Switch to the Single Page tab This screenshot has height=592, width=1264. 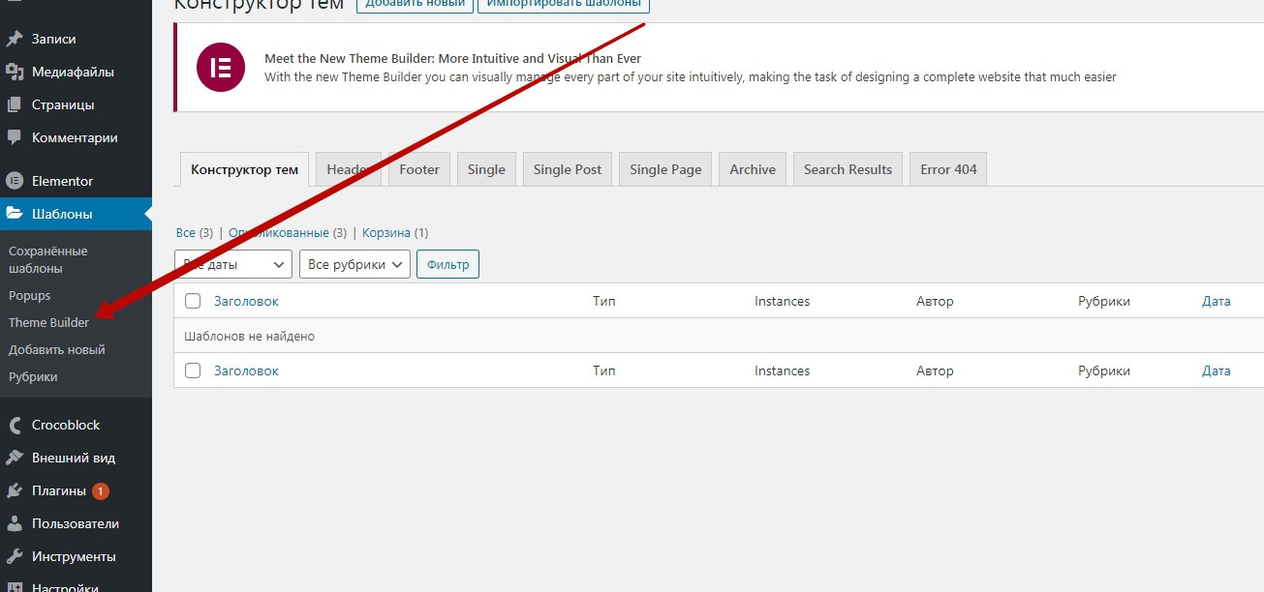(x=665, y=169)
